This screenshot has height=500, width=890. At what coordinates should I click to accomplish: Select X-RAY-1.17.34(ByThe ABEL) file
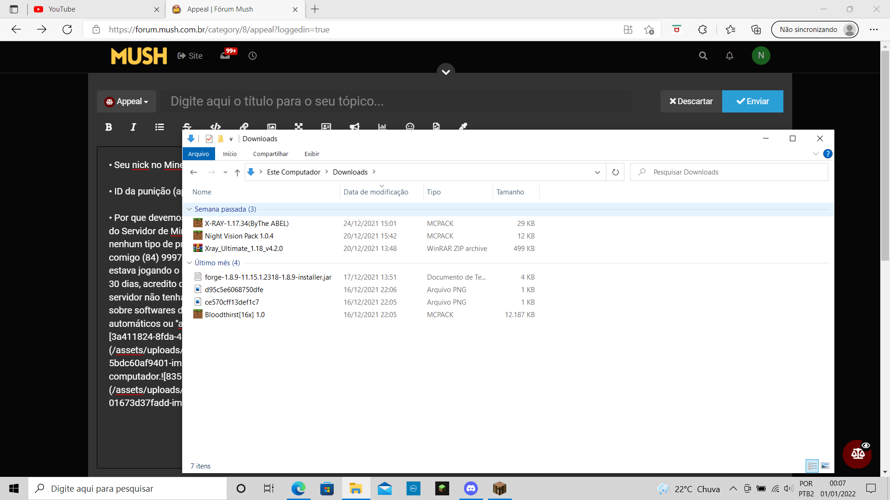[x=247, y=224]
